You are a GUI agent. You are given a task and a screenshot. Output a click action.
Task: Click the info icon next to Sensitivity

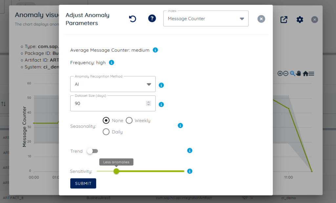click(x=190, y=171)
